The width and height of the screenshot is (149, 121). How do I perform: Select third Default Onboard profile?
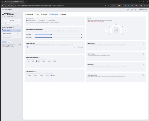point(12,37)
